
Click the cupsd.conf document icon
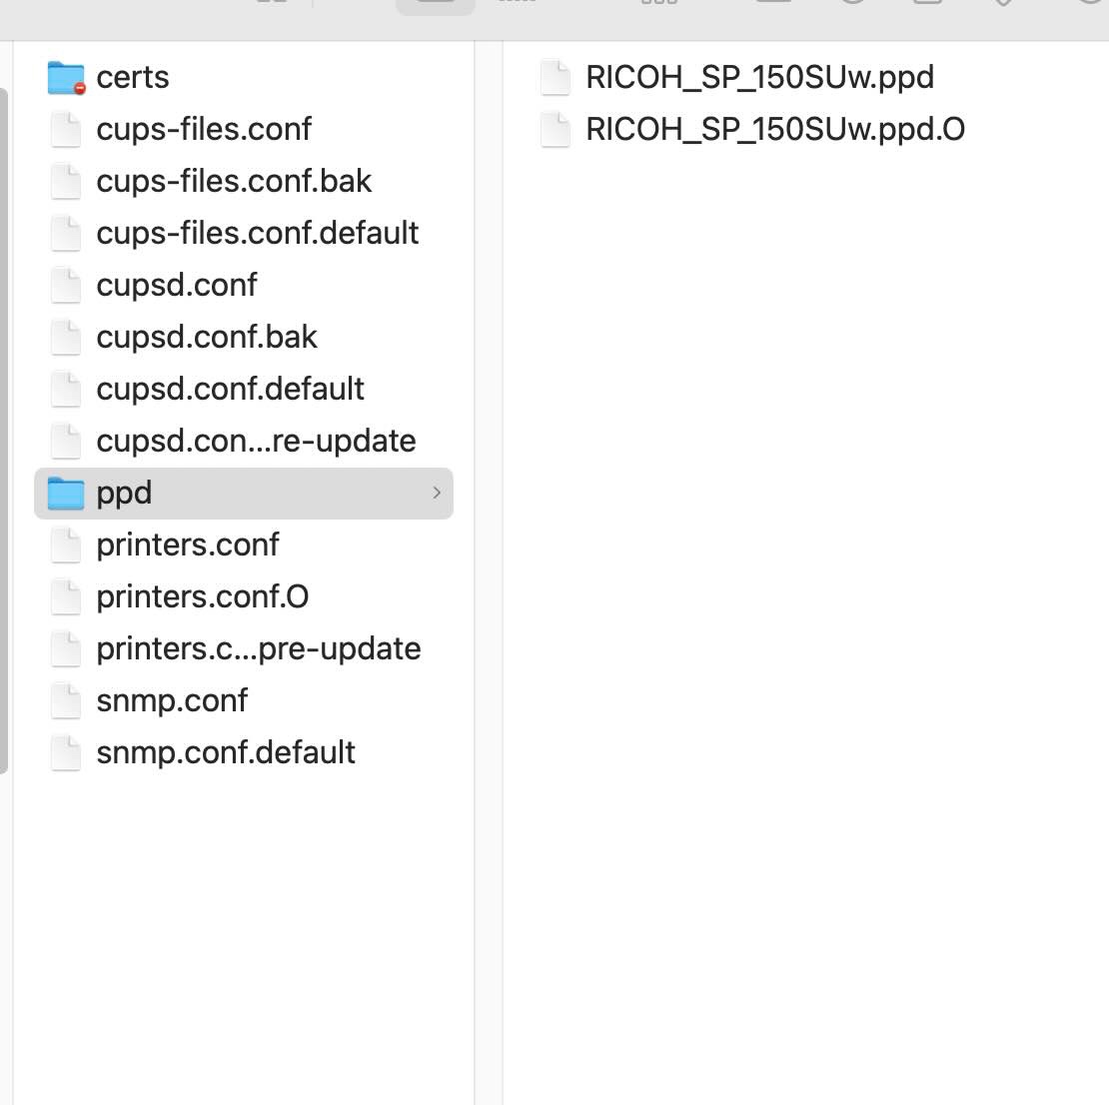point(66,286)
